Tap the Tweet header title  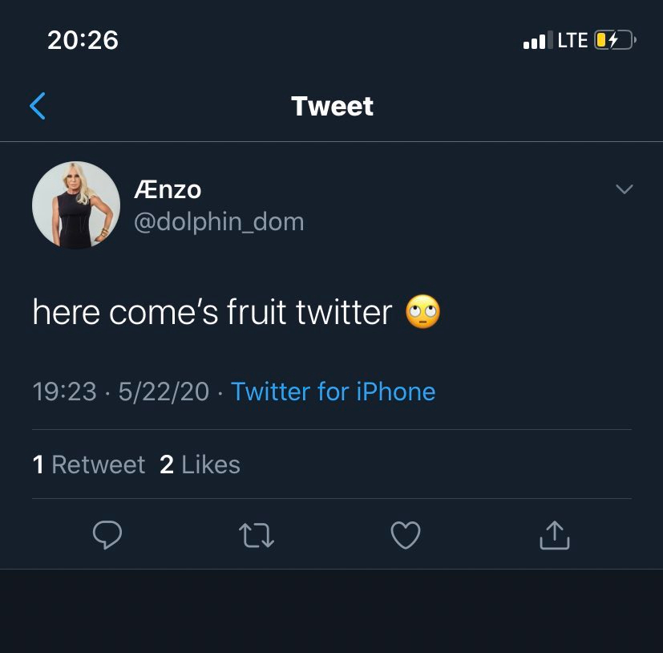tap(332, 106)
